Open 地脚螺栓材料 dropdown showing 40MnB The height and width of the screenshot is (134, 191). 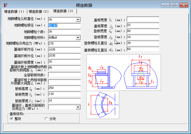coord(78,37)
